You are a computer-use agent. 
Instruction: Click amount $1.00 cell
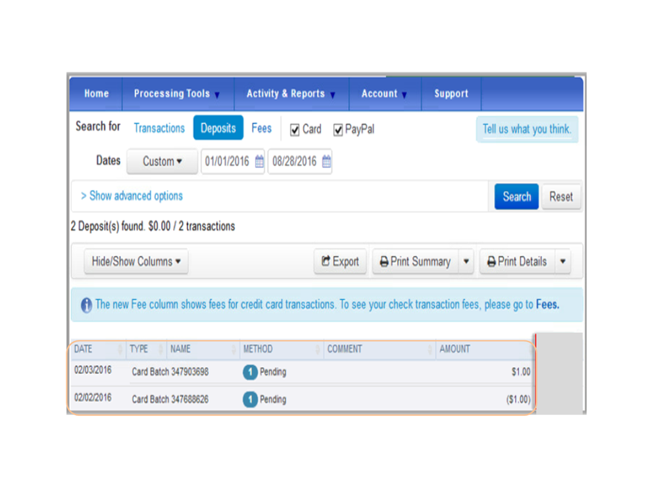(521, 372)
